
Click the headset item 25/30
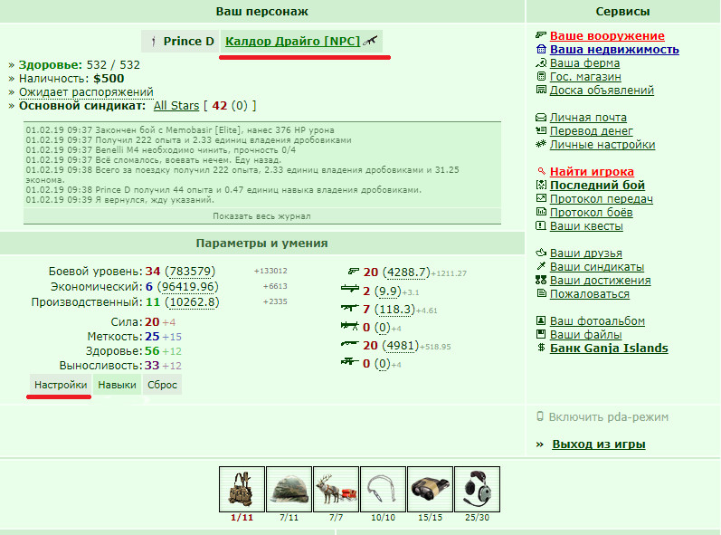coord(477,489)
